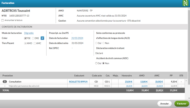
Task: Click the green Facturer button
Action: [182, 104]
